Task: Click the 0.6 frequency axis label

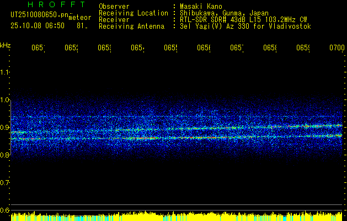Action: click(5, 210)
